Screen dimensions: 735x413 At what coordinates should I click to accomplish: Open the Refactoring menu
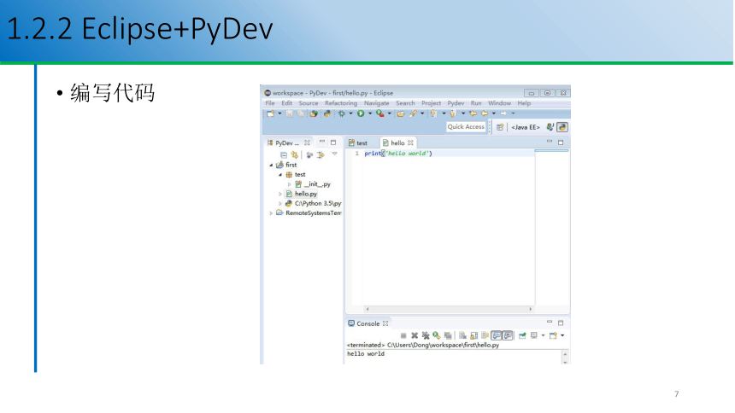tap(341, 103)
